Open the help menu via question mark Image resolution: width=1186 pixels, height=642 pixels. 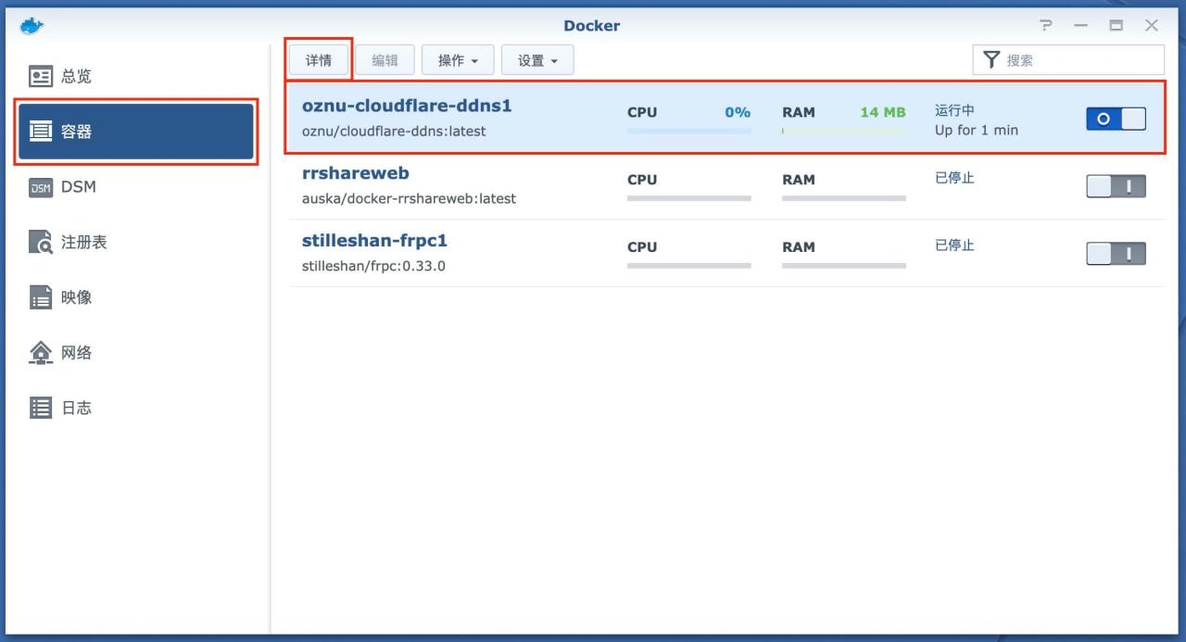(1045, 25)
